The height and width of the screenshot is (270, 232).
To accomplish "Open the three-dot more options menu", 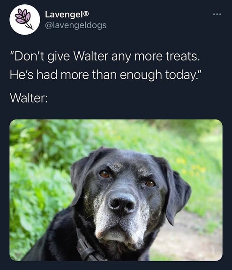I will coord(217,14).
